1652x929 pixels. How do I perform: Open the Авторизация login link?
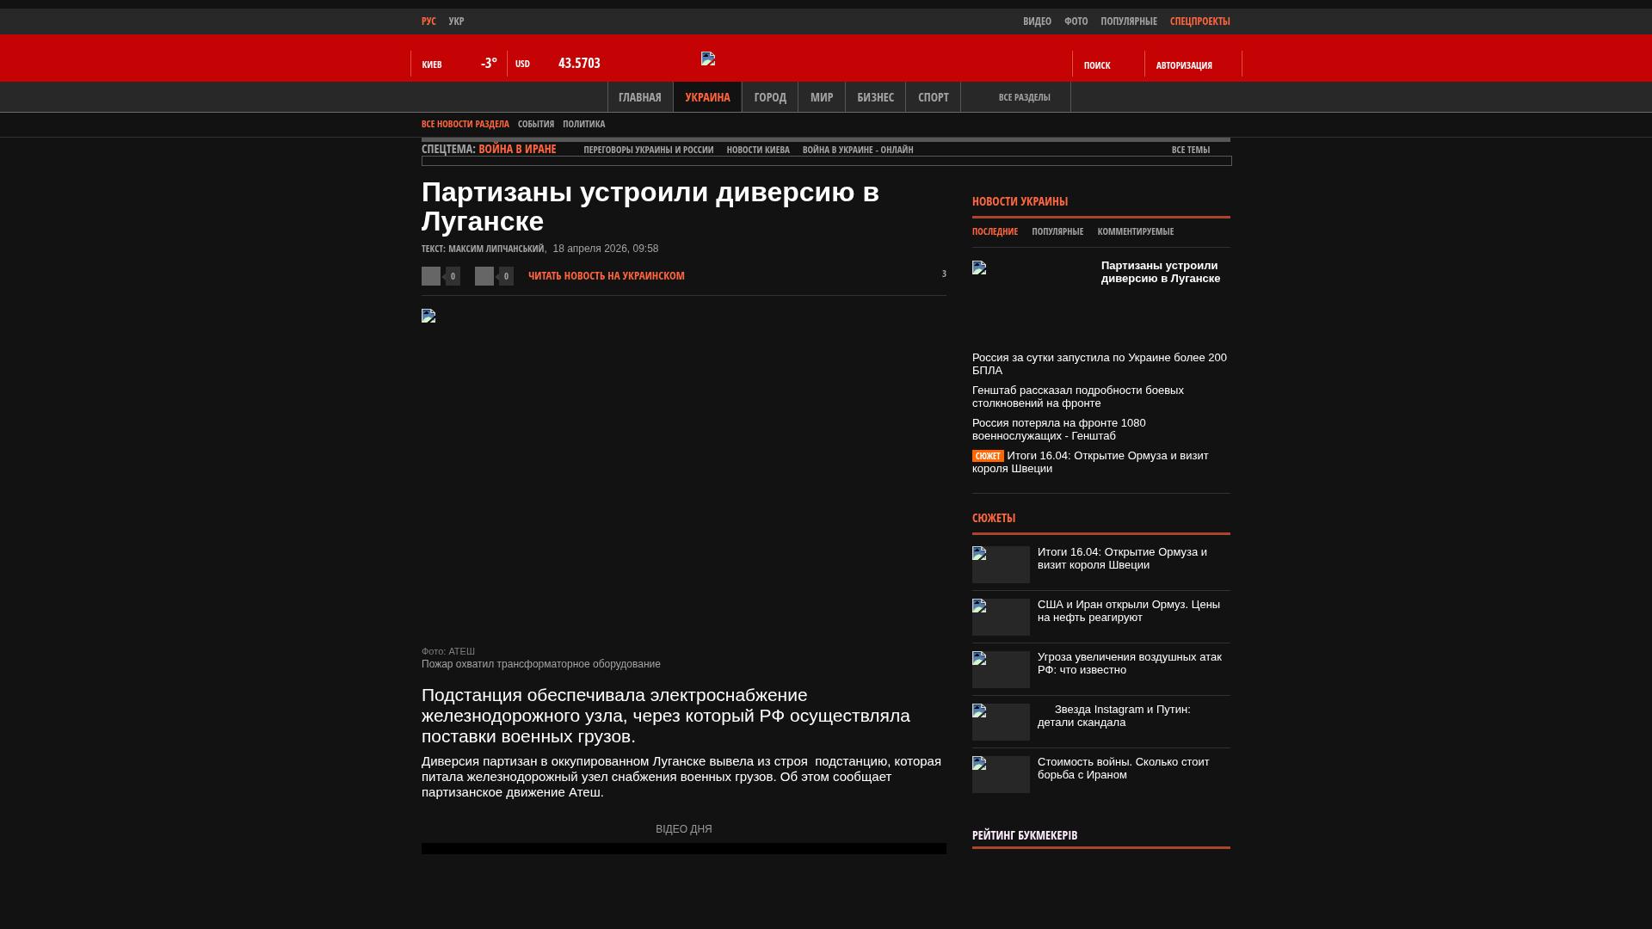pyautogui.click(x=1184, y=65)
